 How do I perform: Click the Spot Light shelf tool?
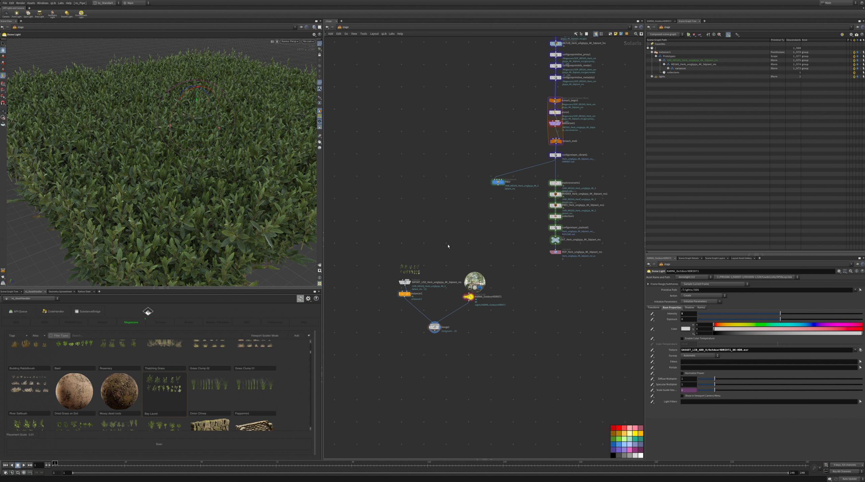click(28, 14)
